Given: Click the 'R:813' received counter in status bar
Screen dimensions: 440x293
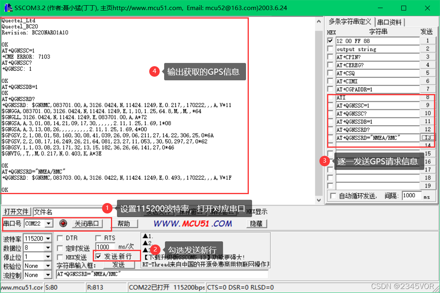Looking at the screenshot, I should click(95, 287).
